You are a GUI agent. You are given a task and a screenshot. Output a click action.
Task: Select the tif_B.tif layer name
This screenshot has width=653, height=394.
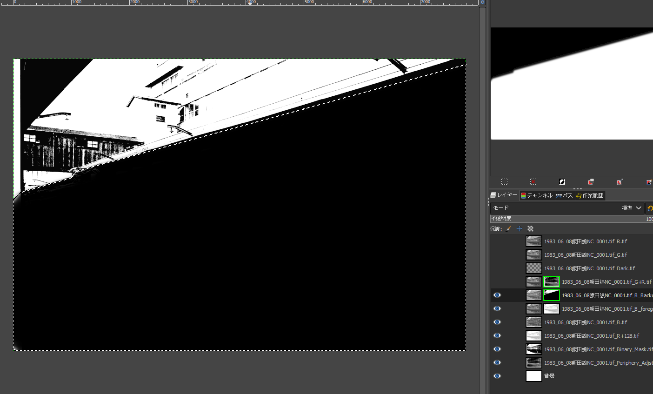click(586, 322)
